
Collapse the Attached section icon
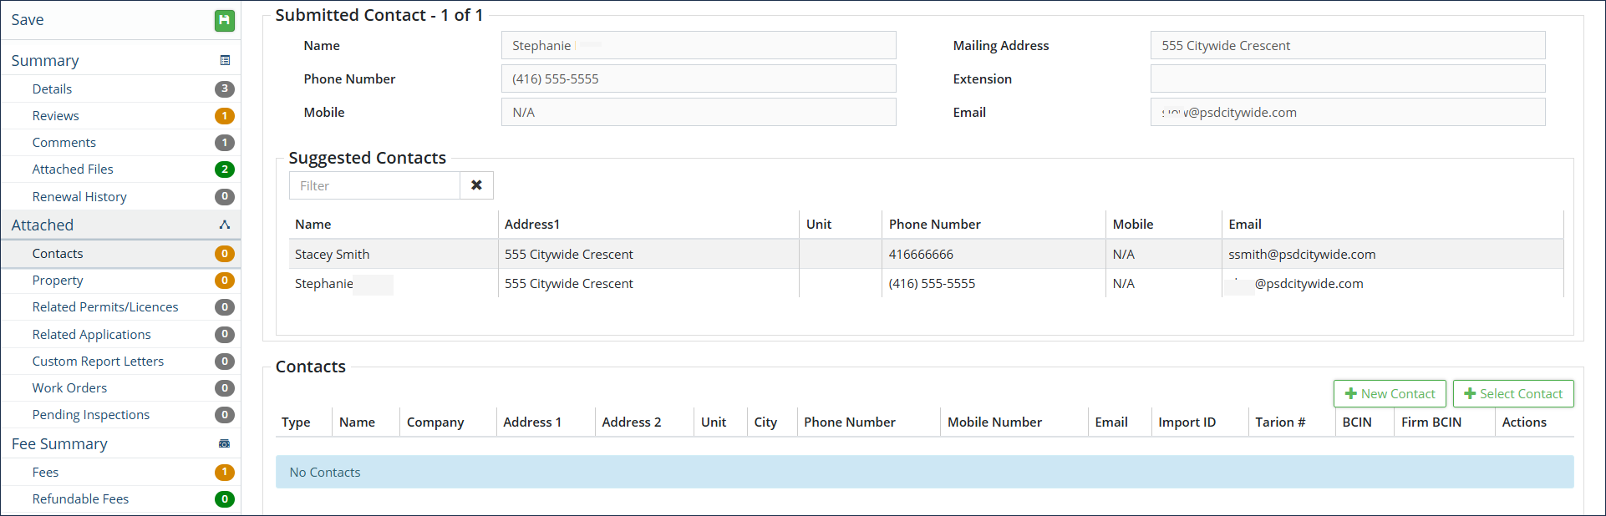224,225
